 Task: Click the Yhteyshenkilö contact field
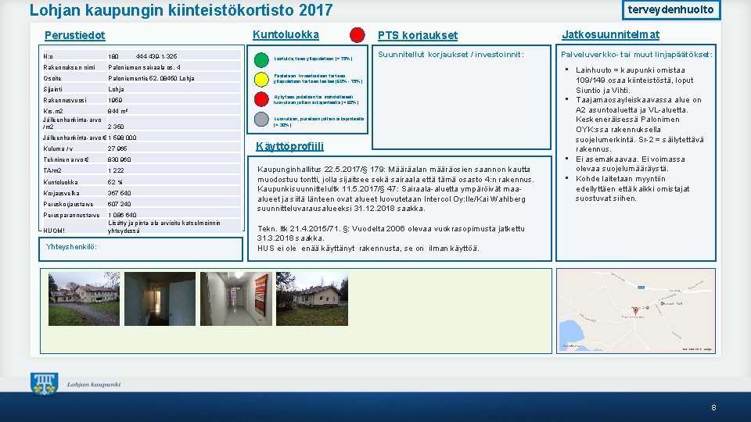(x=141, y=249)
